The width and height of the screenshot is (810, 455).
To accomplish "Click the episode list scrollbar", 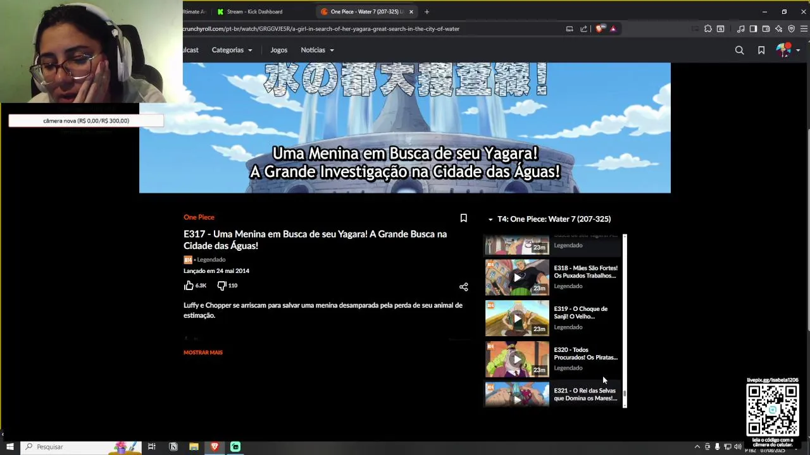I will [625, 321].
